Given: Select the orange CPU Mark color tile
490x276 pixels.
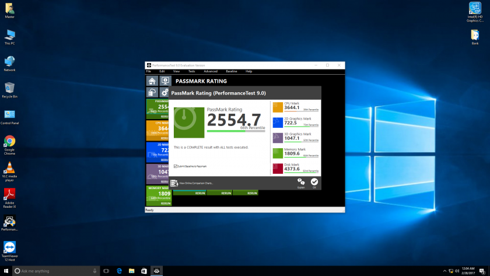Looking at the screenshot, I should click(278, 107).
